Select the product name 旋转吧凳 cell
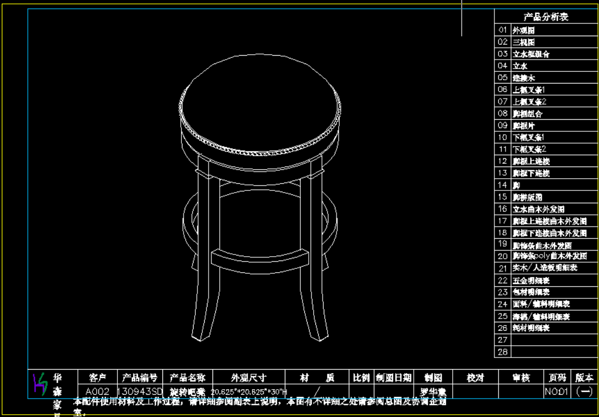This screenshot has width=599, height=417. (187, 391)
